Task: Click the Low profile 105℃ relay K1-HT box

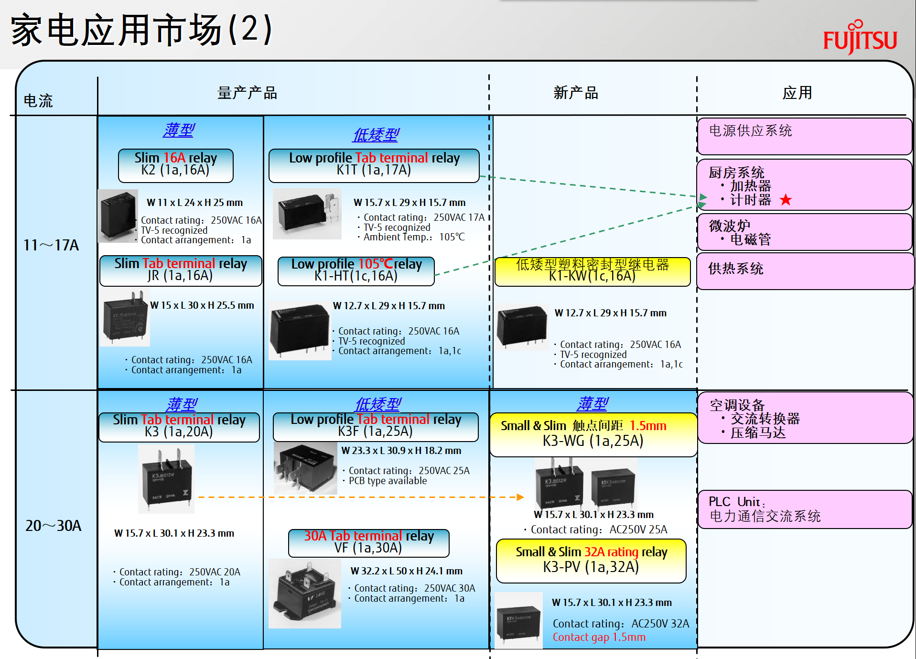Action: tap(356, 271)
